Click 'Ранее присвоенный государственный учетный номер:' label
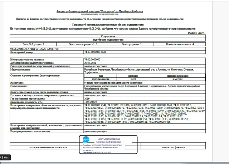Image resolution: width=229 pixels, height=164 pixels. 40,66
